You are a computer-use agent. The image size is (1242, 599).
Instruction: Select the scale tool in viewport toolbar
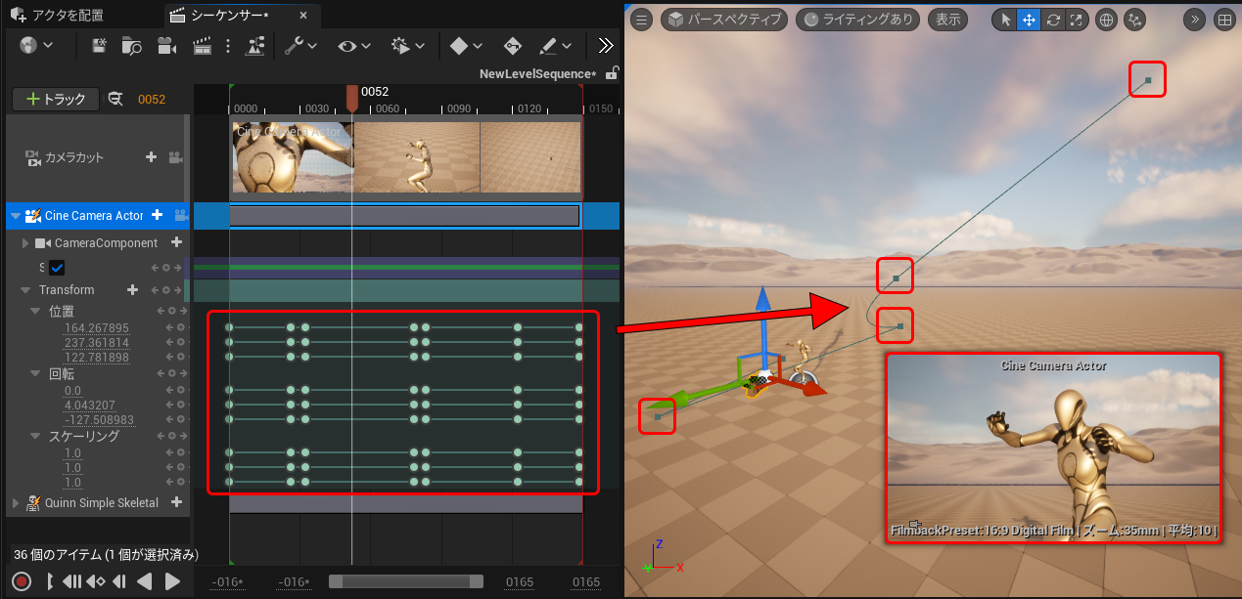tap(1077, 20)
